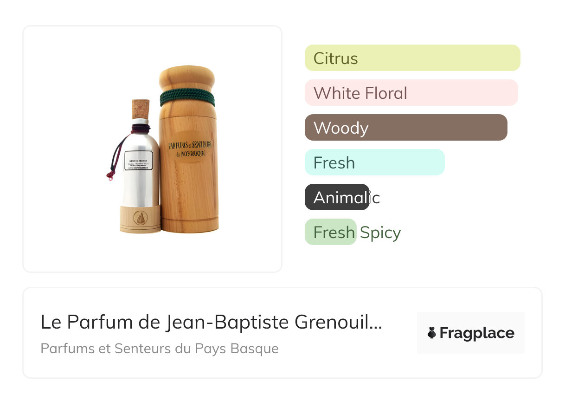Click the dark Animalic accord bar
Screen dimensions: 565x401
(337, 197)
